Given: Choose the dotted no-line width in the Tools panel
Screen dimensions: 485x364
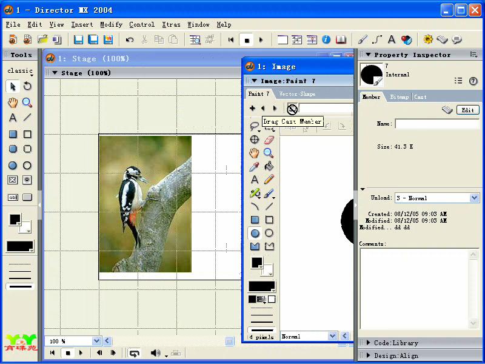Looking at the screenshot, I should (20, 264).
